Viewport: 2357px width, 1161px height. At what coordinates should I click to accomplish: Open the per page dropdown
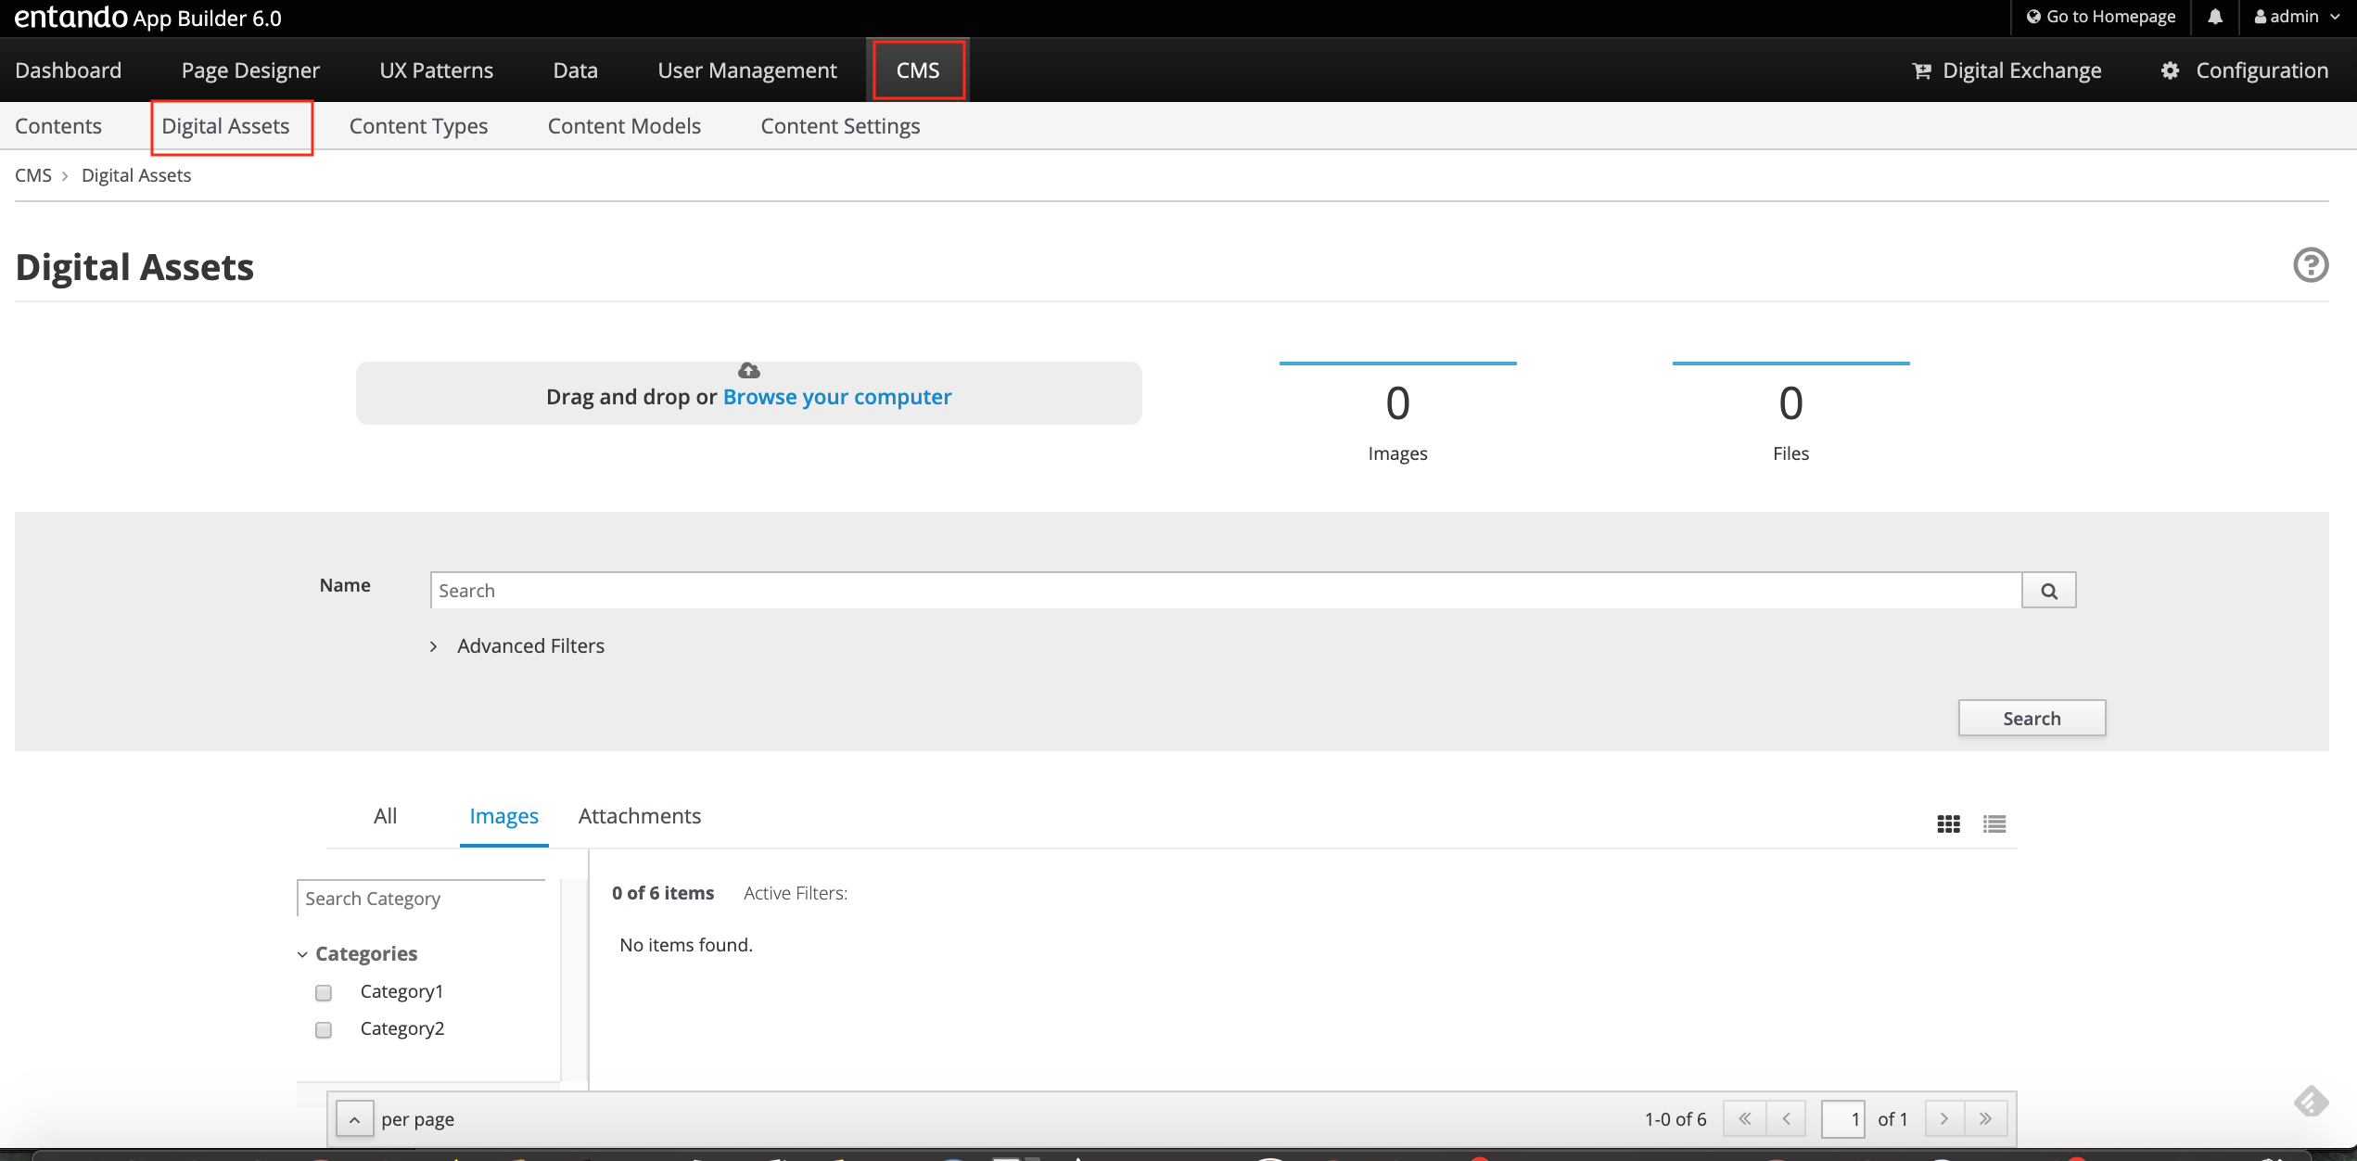[x=354, y=1119]
